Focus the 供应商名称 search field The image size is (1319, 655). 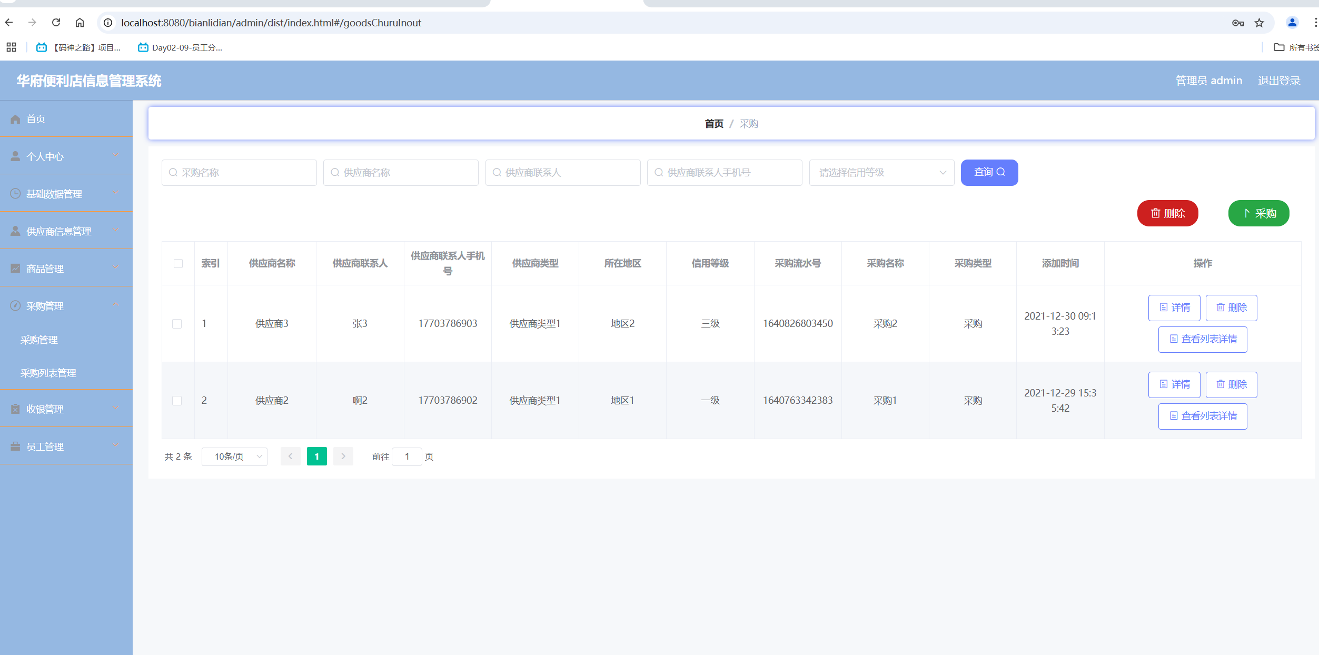[401, 173]
